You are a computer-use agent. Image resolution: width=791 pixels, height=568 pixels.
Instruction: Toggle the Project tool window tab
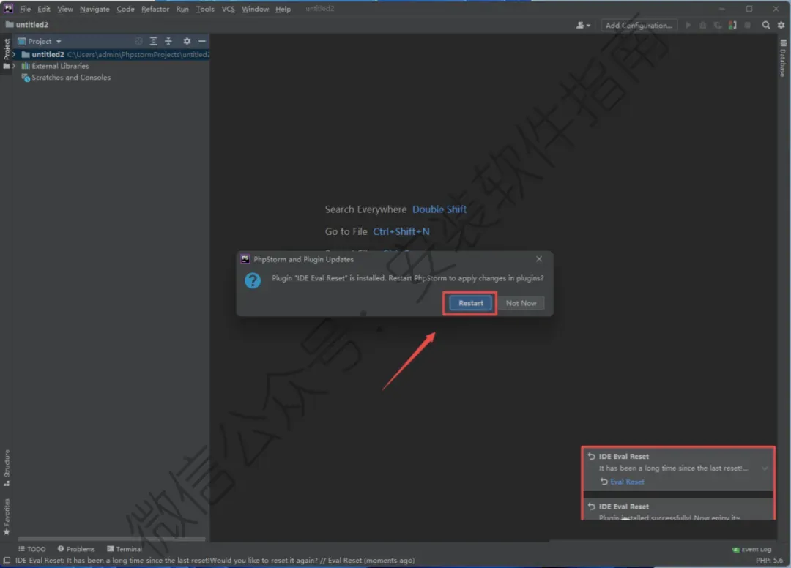[x=7, y=53]
